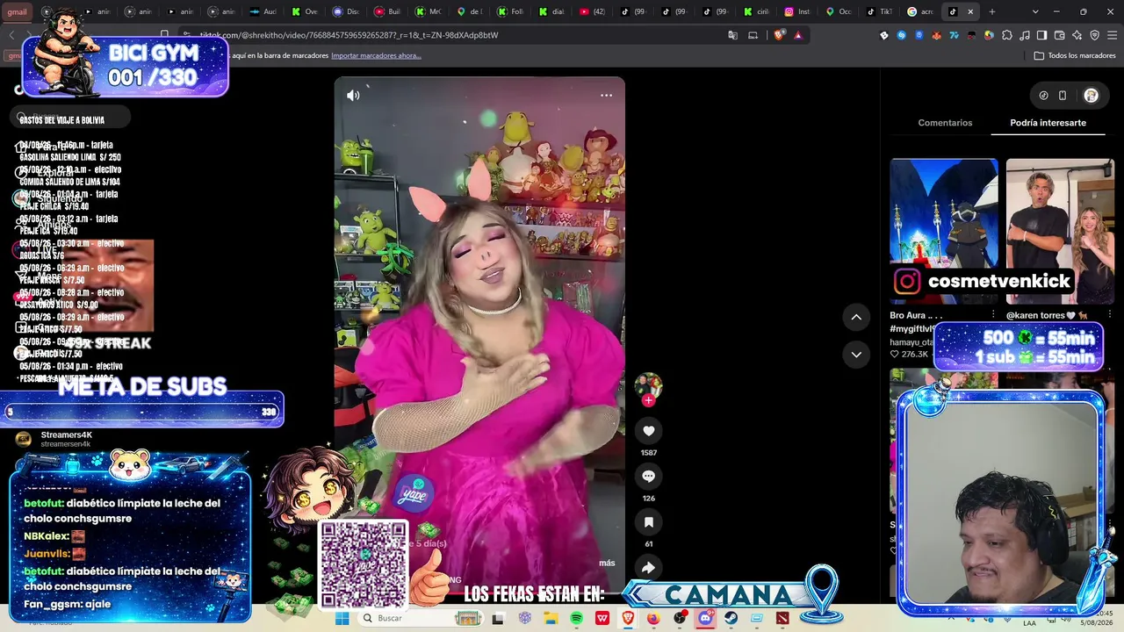Switch to the Comentarios tab

pyautogui.click(x=945, y=123)
